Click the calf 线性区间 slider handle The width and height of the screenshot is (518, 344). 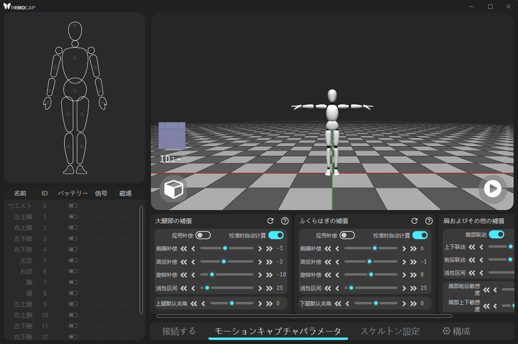point(351,288)
